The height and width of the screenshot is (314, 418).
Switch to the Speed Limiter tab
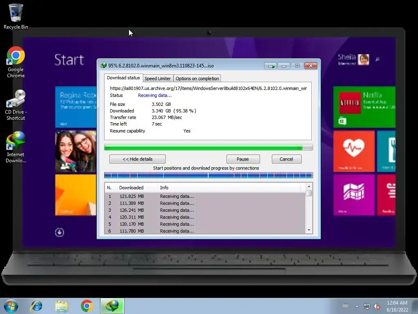[x=158, y=78]
